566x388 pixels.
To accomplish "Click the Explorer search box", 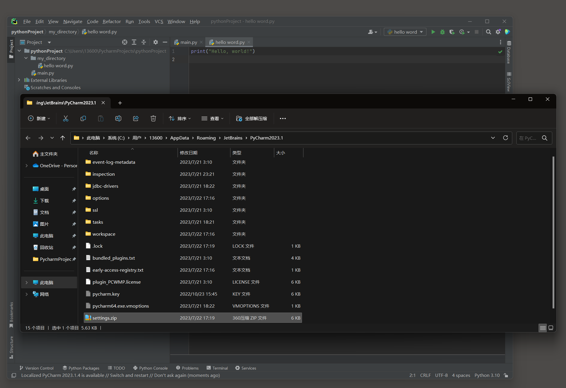I will 534,138.
